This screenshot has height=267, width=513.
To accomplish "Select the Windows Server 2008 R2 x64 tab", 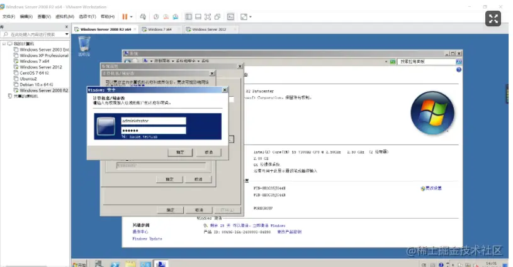I will point(105,30).
